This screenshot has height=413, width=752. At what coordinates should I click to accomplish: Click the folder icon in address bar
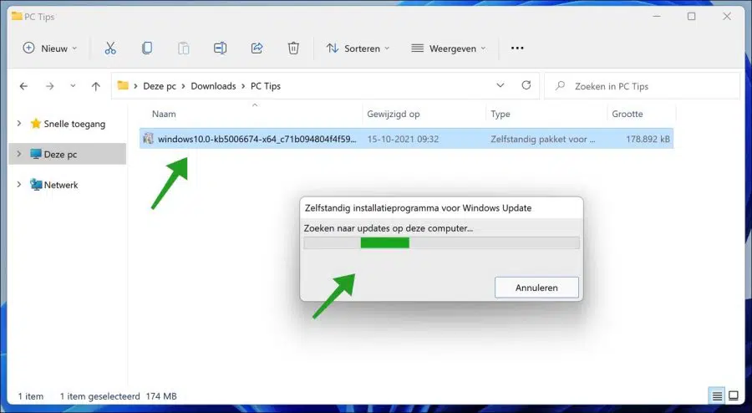coord(124,85)
